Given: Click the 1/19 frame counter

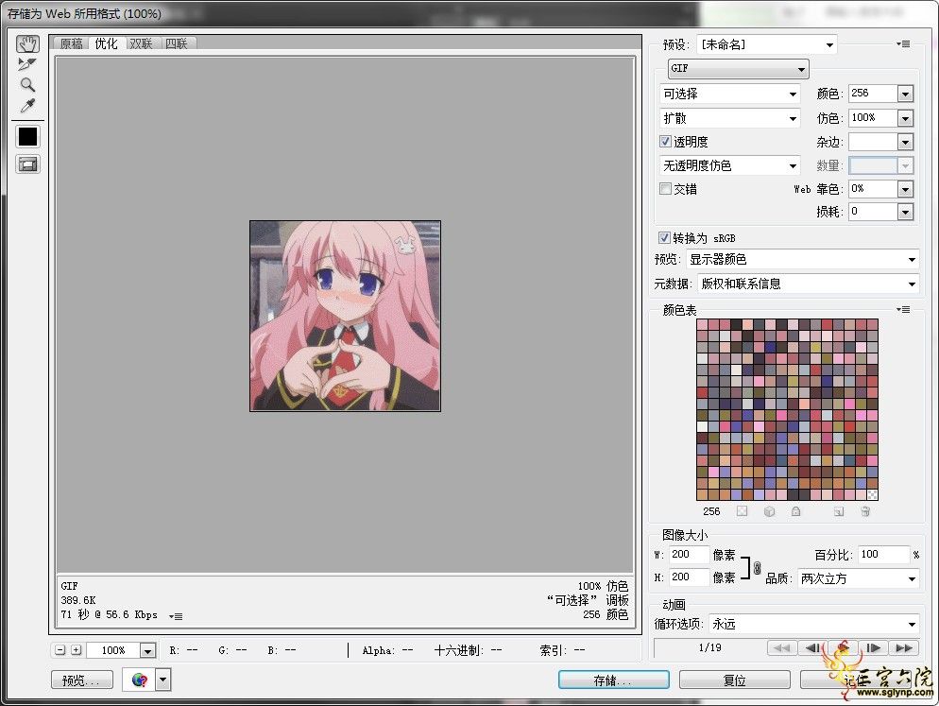Looking at the screenshot, I should click(709, 647).
